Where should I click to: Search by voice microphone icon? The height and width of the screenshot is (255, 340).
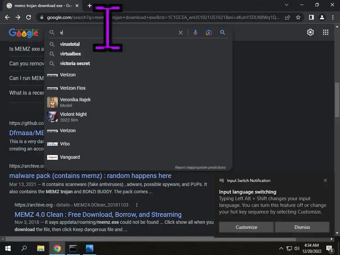point(195,33)
